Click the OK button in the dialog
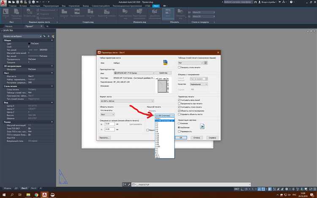This screenshot has height=198, width=317. tap(181, 137)
